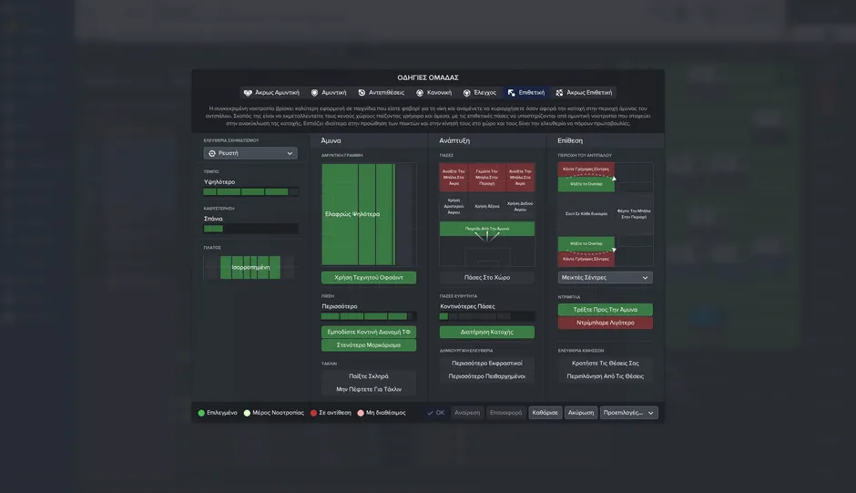Screen dimensions: 856x493
Task: Select the Άκρως Επιθετική mentality icon
Action: [559, 93]
